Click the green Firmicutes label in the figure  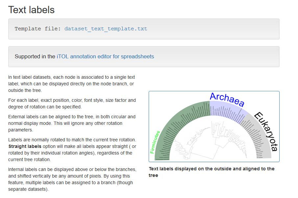coord(155,142)
